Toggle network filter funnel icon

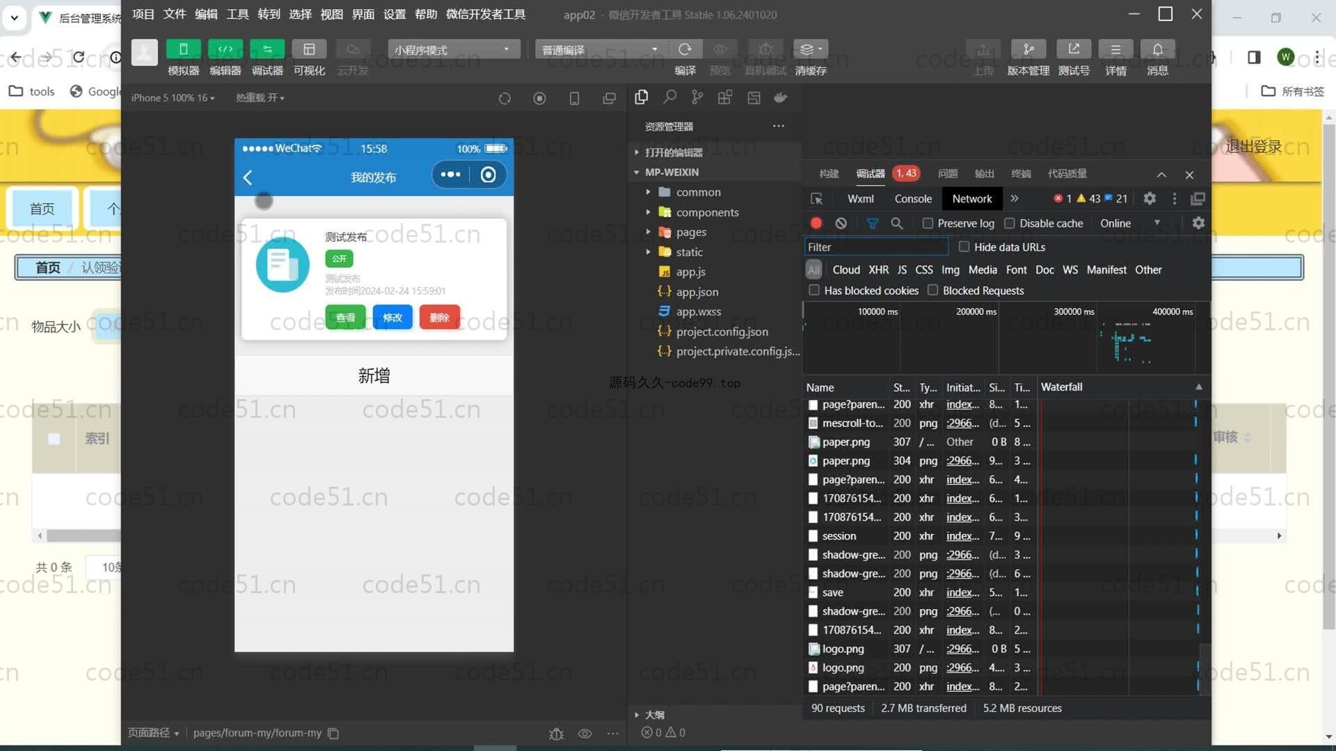872,223
